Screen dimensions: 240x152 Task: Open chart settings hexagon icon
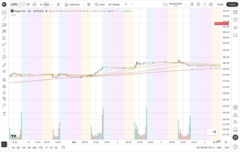click(198, 4)
